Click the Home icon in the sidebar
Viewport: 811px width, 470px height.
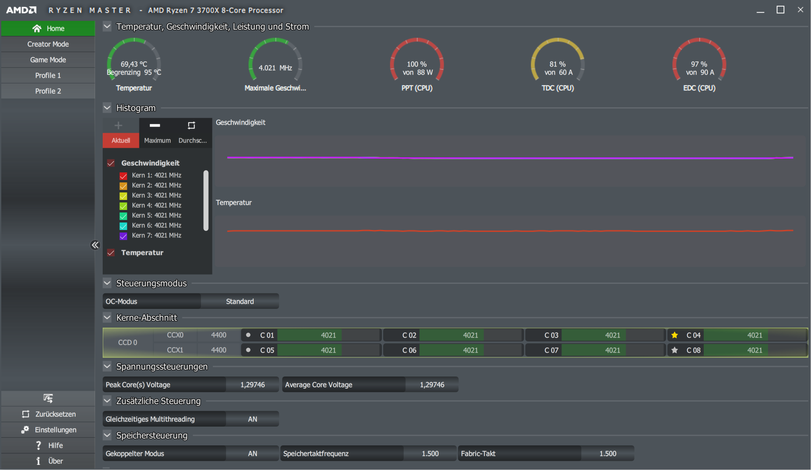37,28
